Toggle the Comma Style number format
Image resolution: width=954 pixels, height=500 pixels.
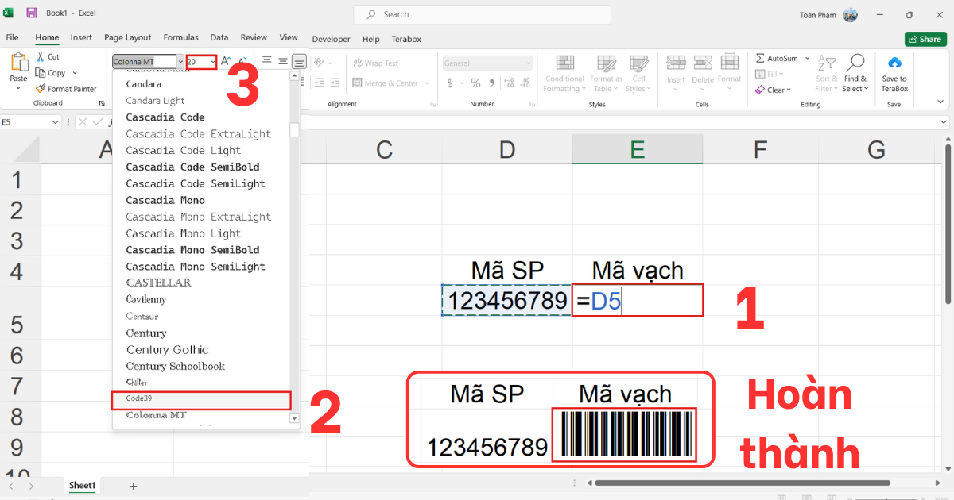click(494, 82)
